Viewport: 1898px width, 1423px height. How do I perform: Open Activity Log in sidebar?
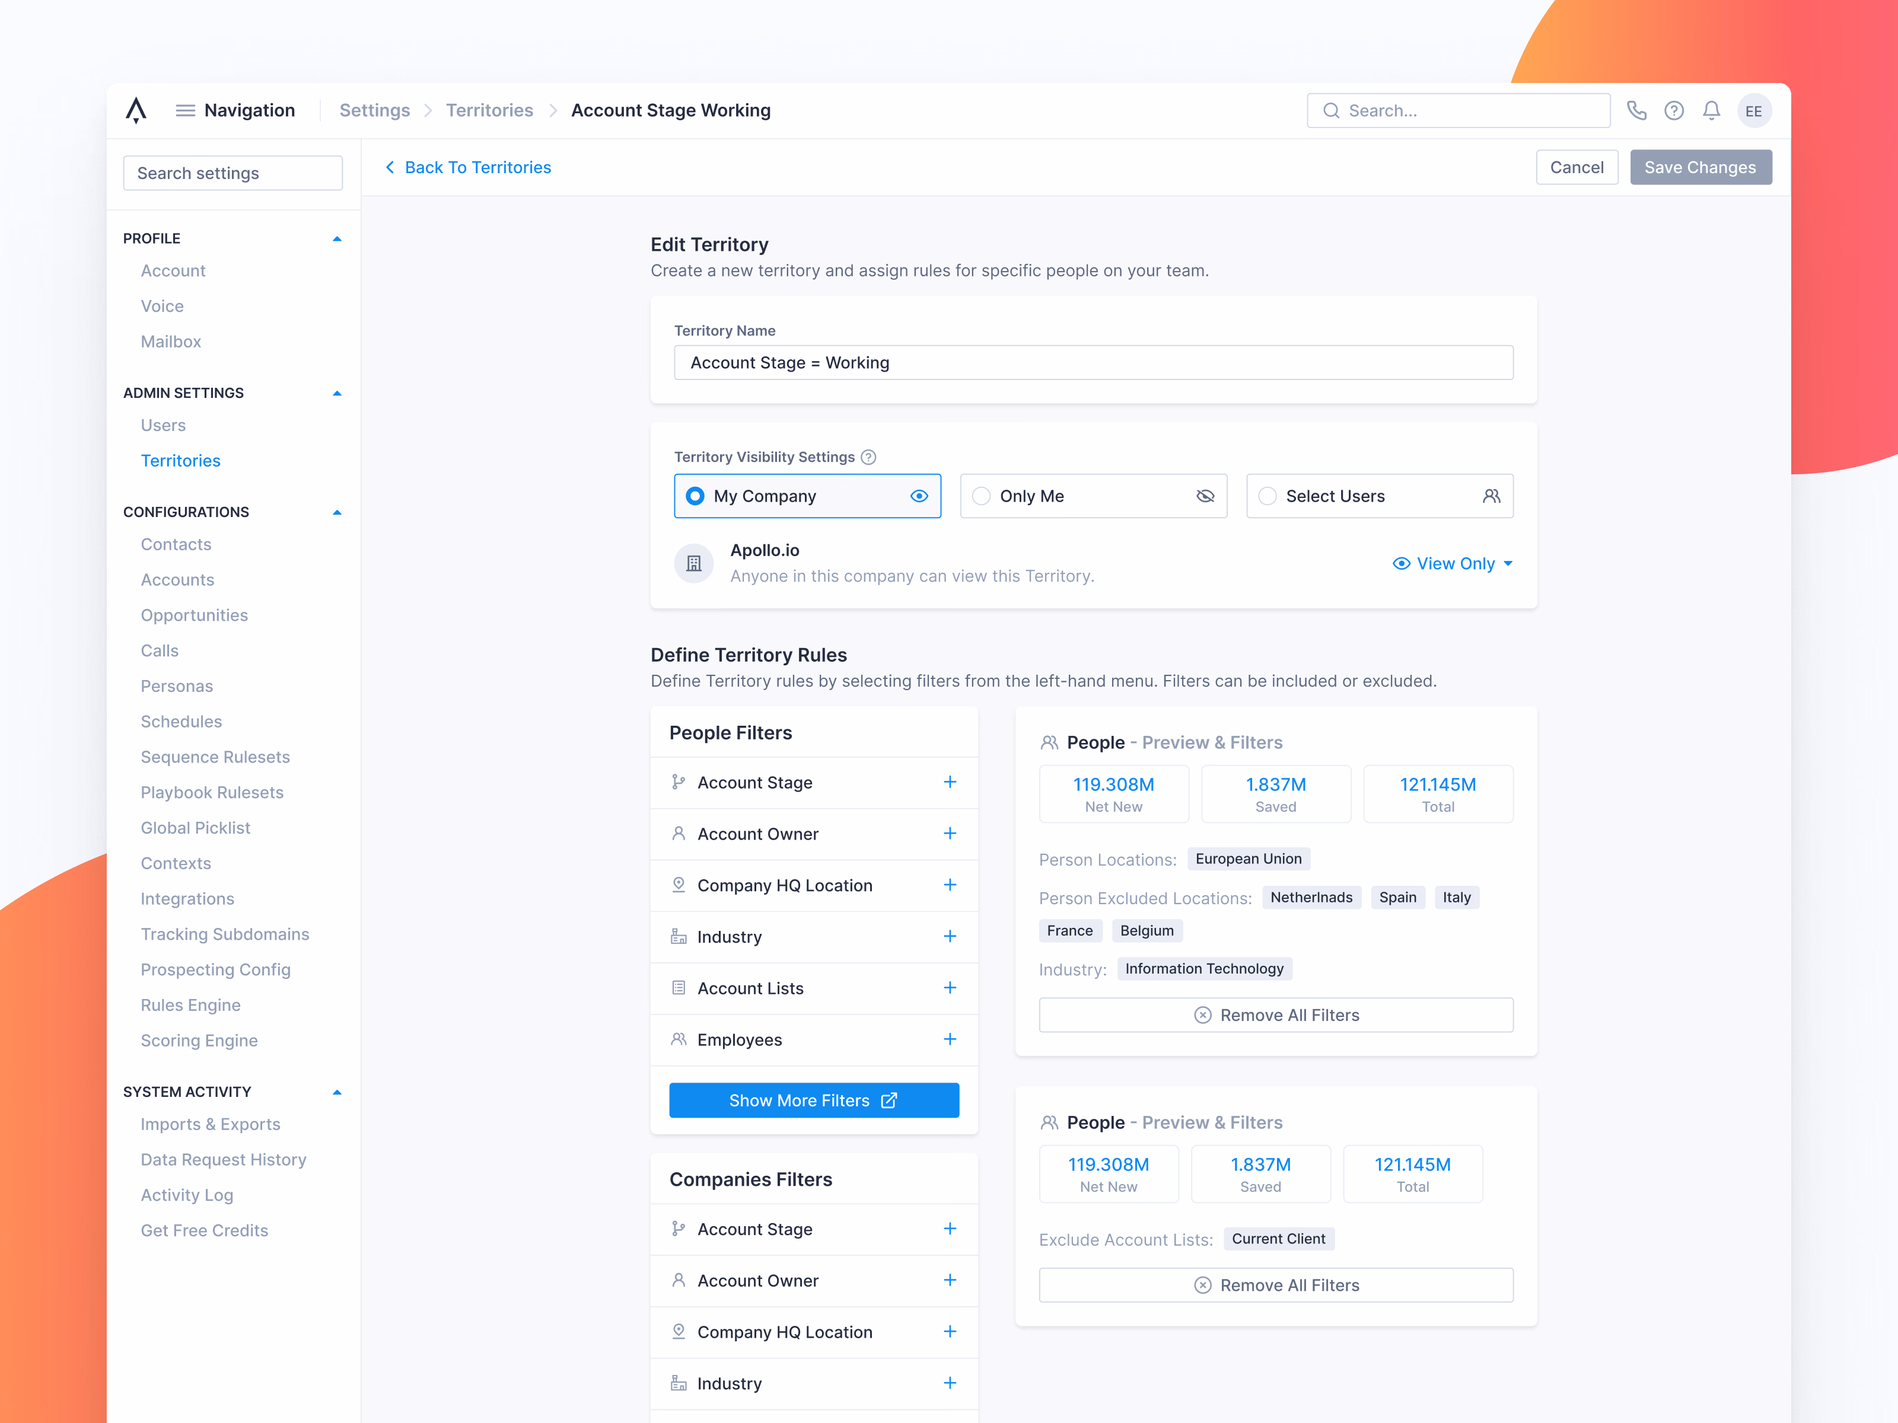[187, 1195]
